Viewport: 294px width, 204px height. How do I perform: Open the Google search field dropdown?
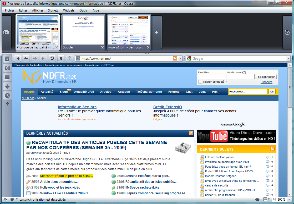[x=288, y=59]
